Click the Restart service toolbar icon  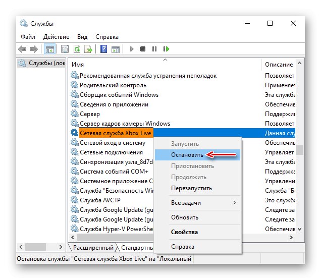[166, 49]
